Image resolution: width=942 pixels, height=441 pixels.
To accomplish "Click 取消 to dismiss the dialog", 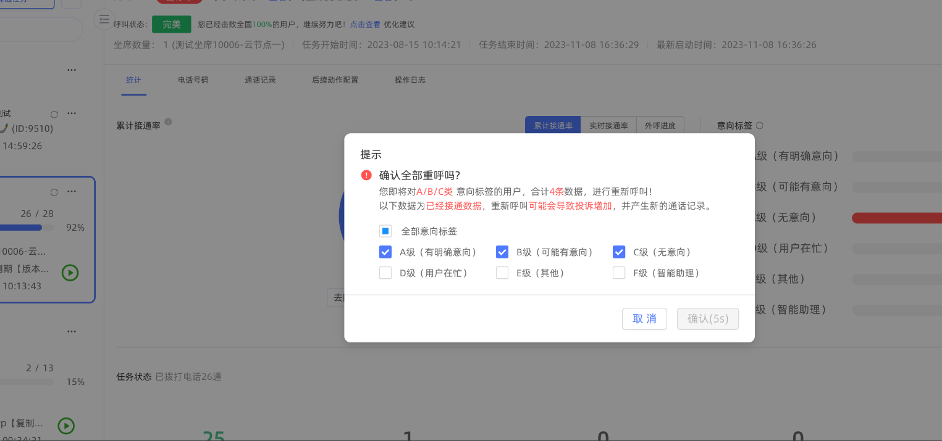I will 644,319.
